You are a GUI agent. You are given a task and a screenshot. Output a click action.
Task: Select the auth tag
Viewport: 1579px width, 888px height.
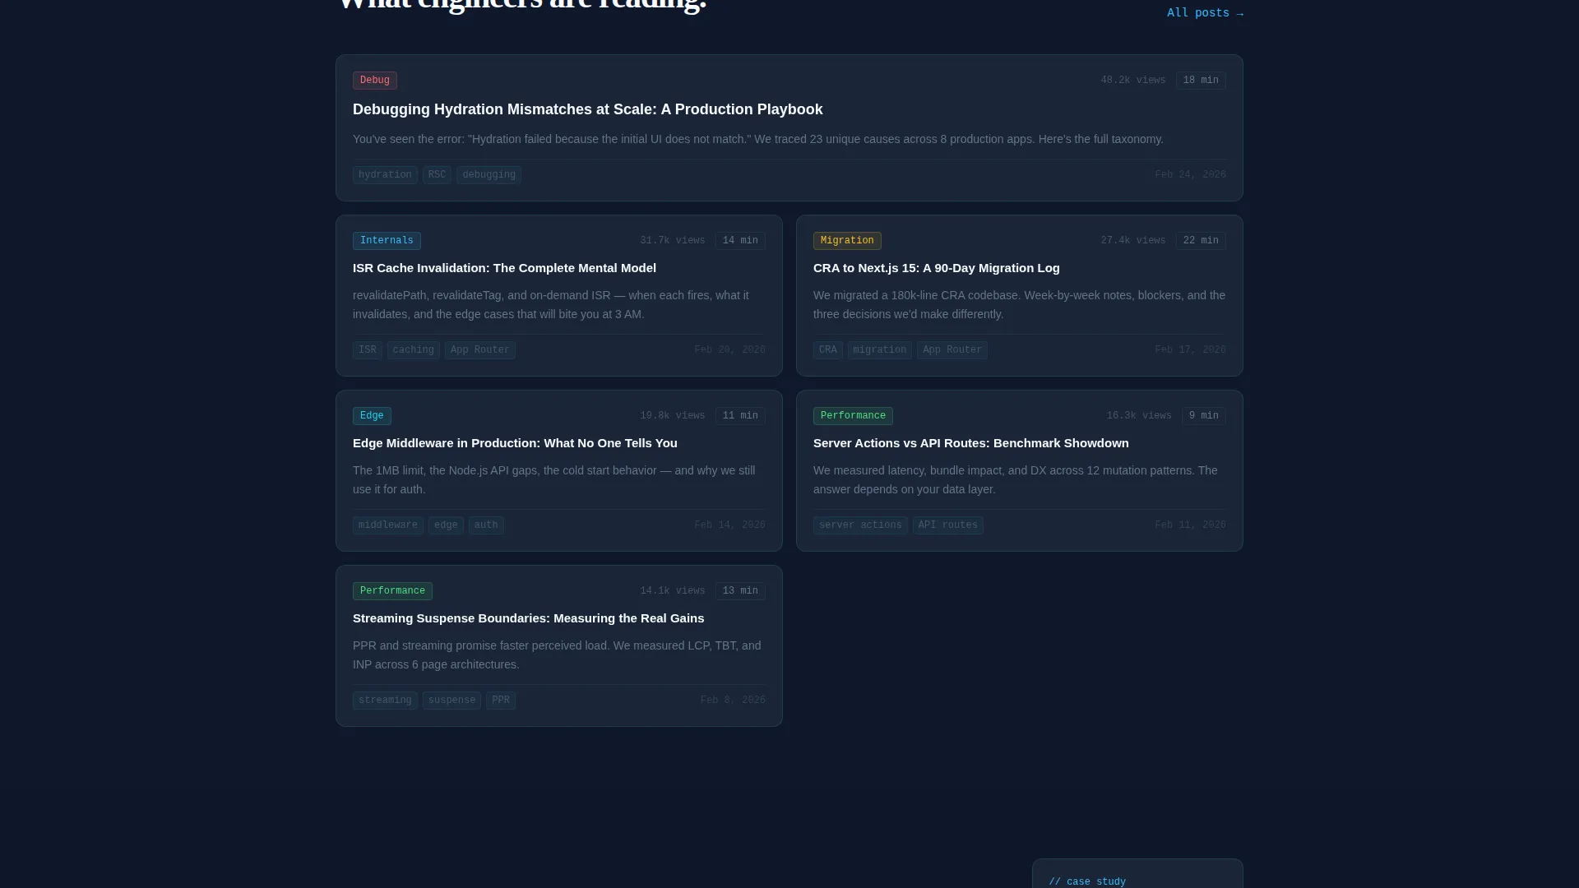(486, 525)
